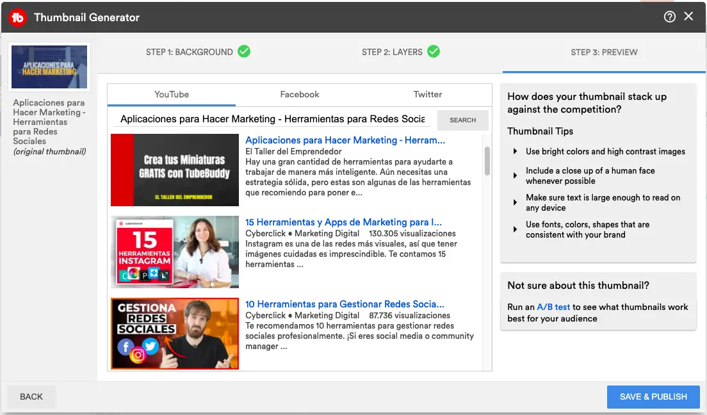Click the Step 2 Layers green checkmark

pyautogui.click(x=434, y=52)
